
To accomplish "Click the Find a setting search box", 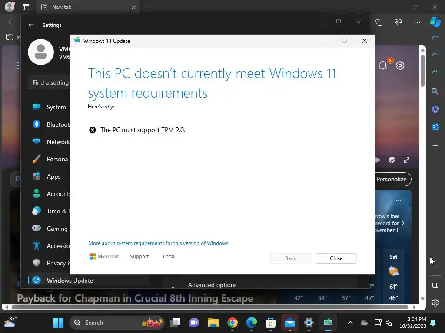I will pos(50,82).
